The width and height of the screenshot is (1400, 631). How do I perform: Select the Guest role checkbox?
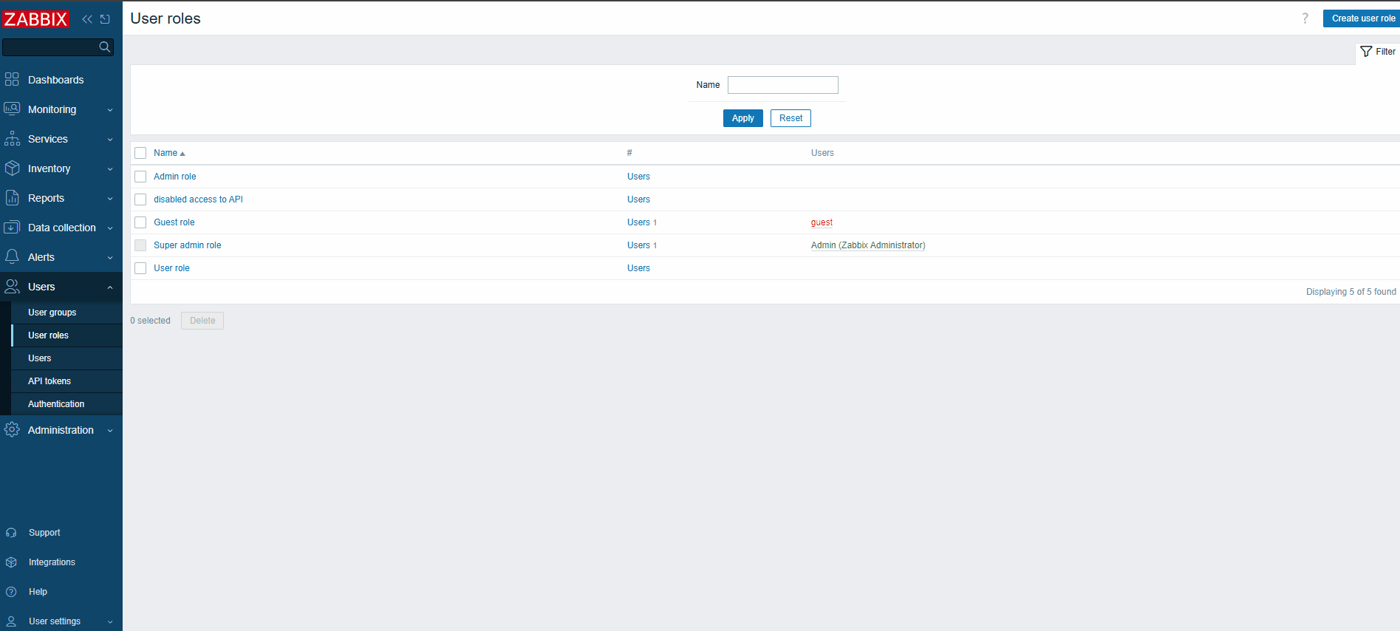(x=140, y=222)
